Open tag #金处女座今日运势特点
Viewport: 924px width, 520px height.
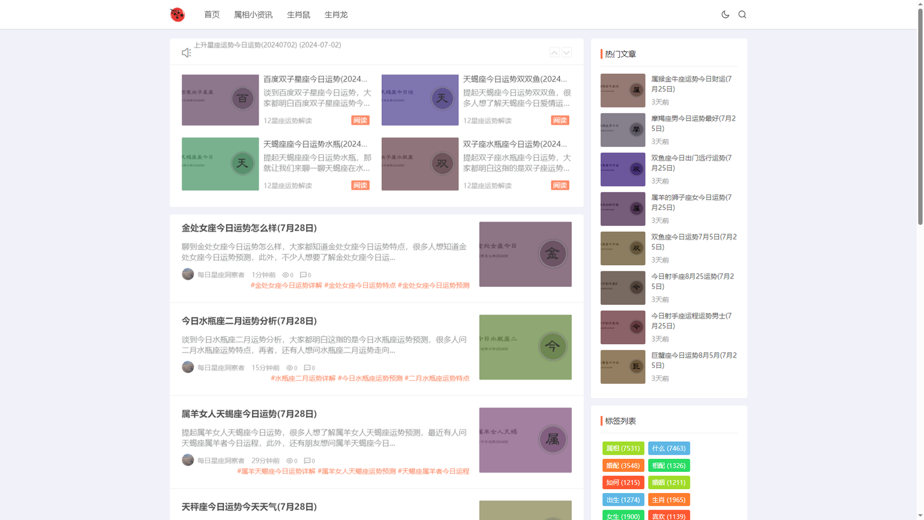point(360,286)
